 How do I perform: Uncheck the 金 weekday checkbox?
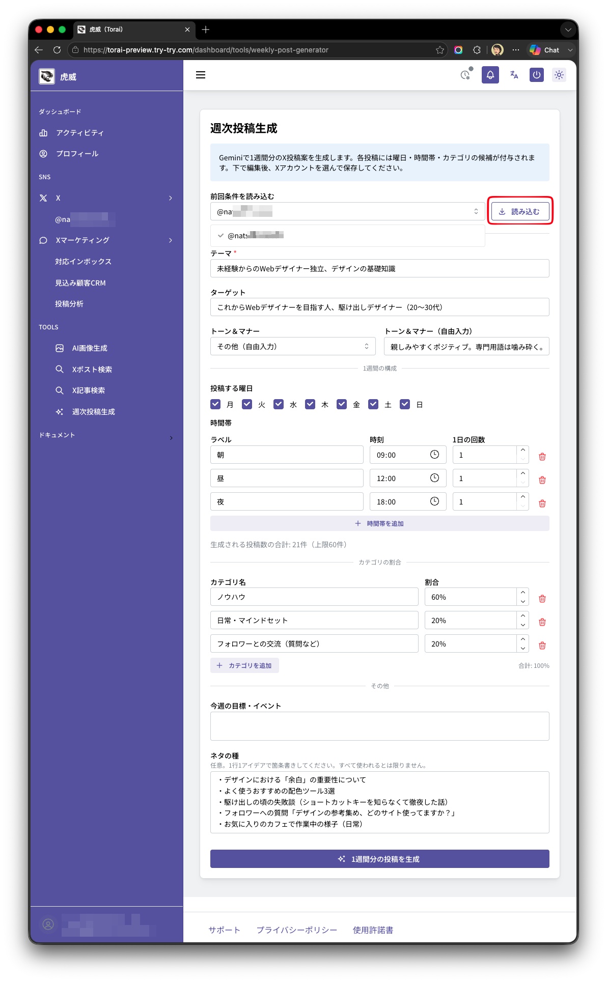click(342, 404)
